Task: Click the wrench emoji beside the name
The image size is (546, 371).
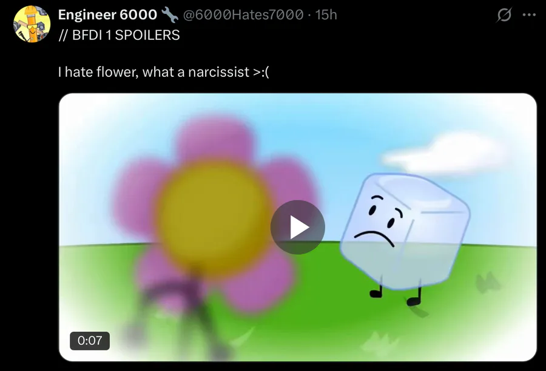Action: pos(170,15)
